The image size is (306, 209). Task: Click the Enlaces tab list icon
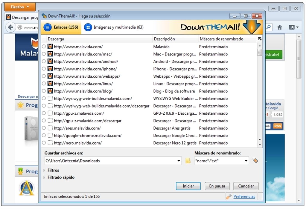tap(48, 27)
